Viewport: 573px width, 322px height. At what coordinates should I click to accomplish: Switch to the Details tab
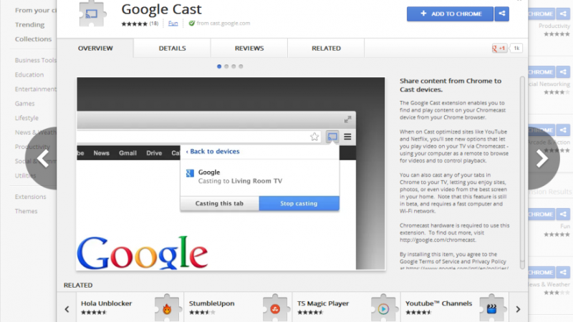(172, 48)
